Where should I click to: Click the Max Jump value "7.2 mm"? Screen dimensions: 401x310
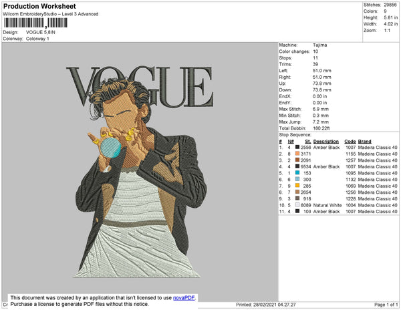pos(321,122)
